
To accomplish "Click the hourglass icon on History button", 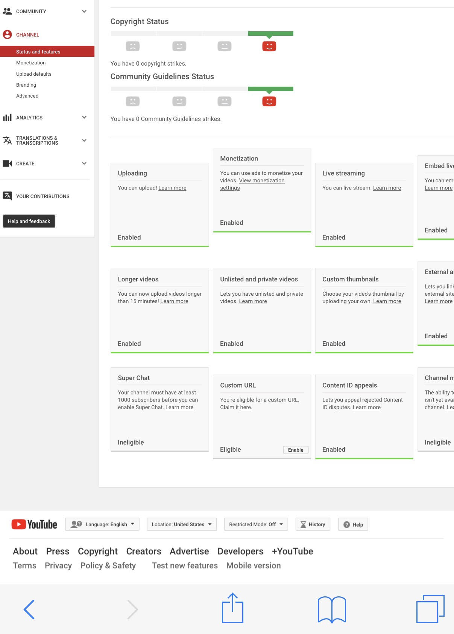I will click(x=303, y=524).
